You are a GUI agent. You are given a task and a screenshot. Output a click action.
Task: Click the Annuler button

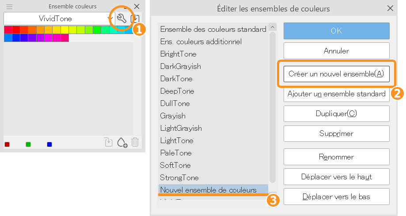click(x=336, y=51)
